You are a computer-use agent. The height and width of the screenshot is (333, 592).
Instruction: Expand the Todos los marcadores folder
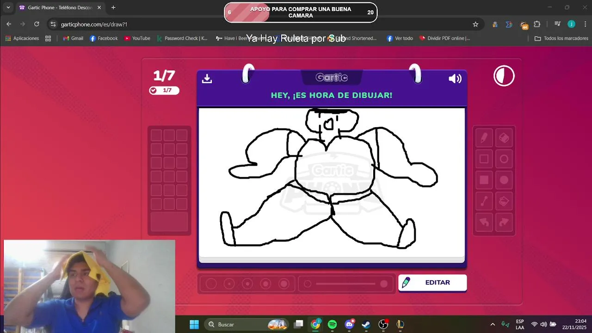coord(561,38)
